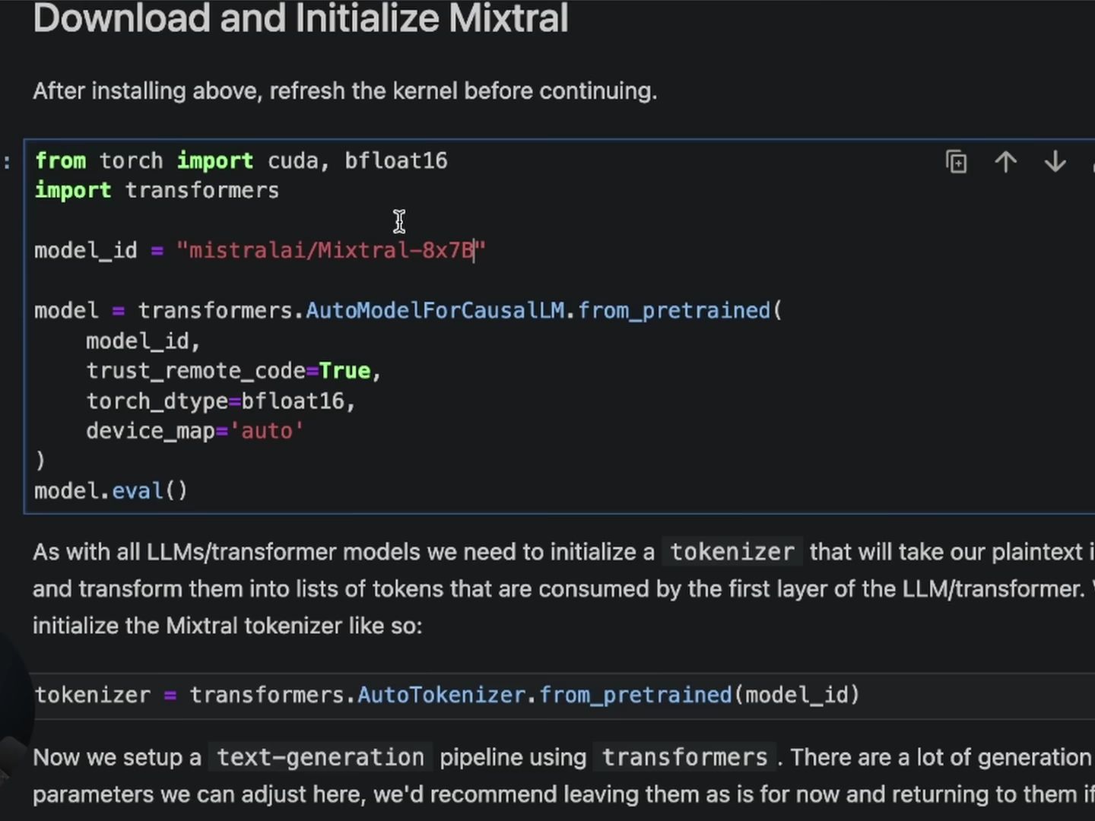
Task: Click the indented 'model_id,' argument line
Action: pos(143,341)
